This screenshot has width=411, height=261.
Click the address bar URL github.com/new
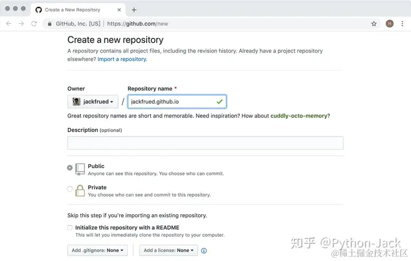click(x=138, y=24)
